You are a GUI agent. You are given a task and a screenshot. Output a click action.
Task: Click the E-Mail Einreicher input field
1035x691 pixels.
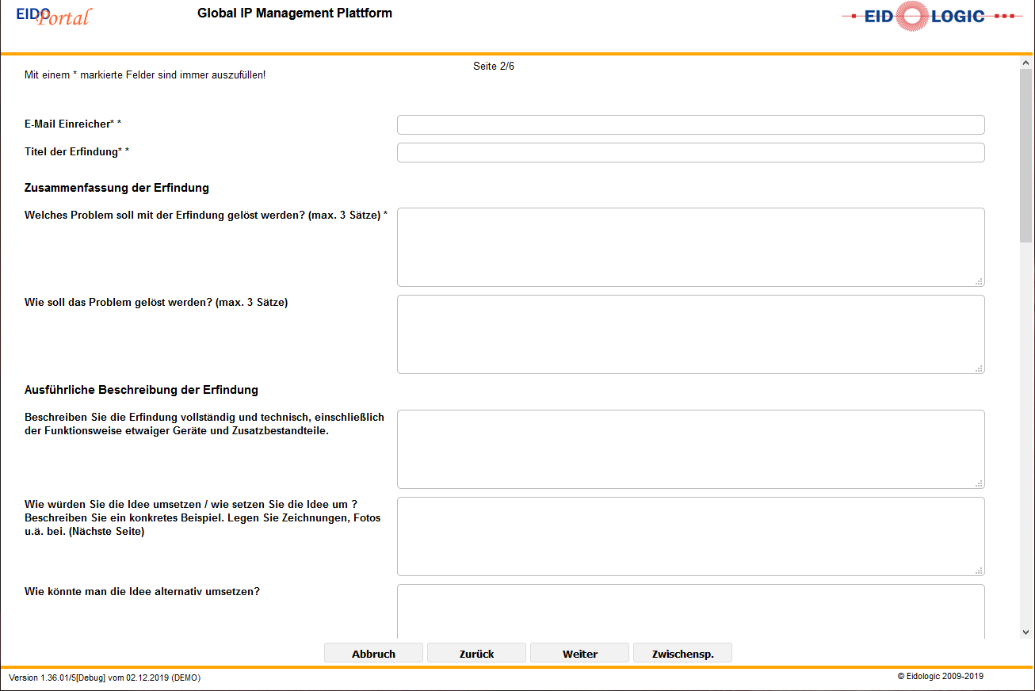(690, 124)
